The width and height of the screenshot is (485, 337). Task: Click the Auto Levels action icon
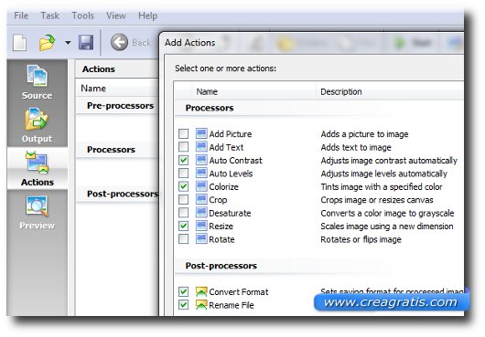click(201, 174)
